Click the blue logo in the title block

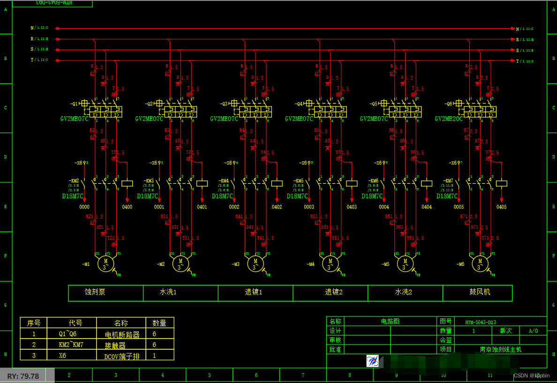(x=373, y=361)
